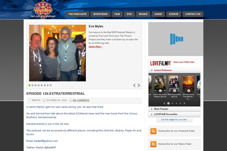This screenshot has height=151, width=227.
Task: Click the Twitter: Martyn-@BadWilf line
Action: pyautogui.click(x=41, y=148)
